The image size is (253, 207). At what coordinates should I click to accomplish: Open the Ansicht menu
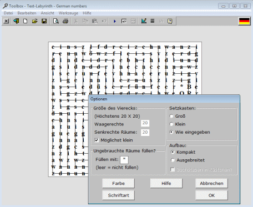tap(48, 13)
